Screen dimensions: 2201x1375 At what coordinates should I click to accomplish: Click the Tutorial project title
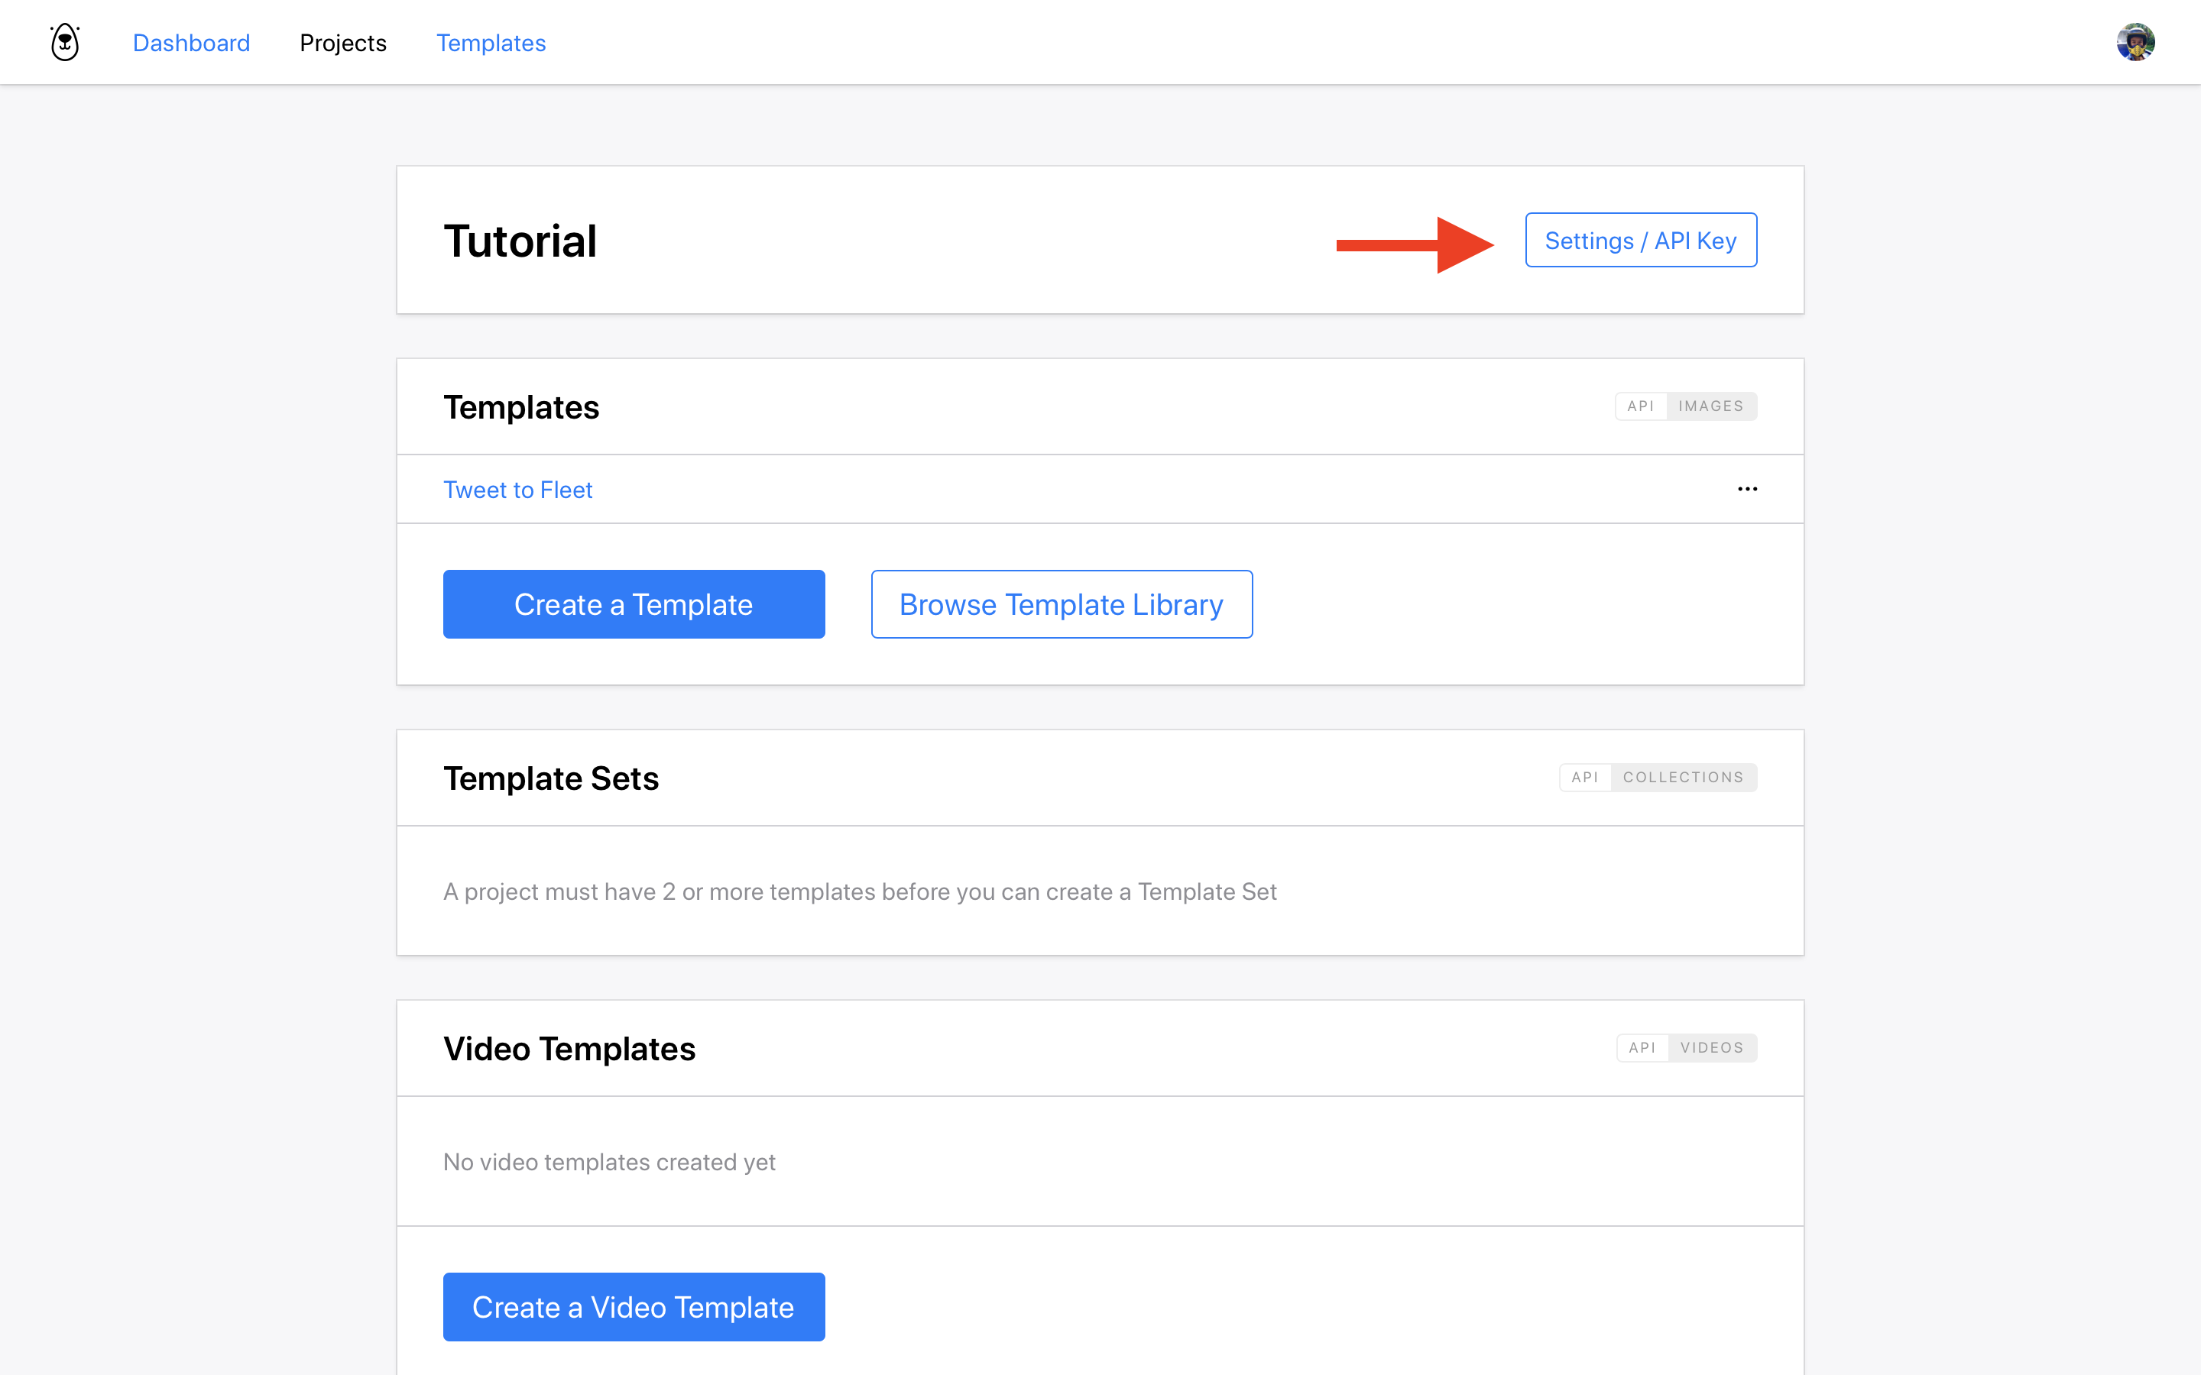tap(520, 242)
